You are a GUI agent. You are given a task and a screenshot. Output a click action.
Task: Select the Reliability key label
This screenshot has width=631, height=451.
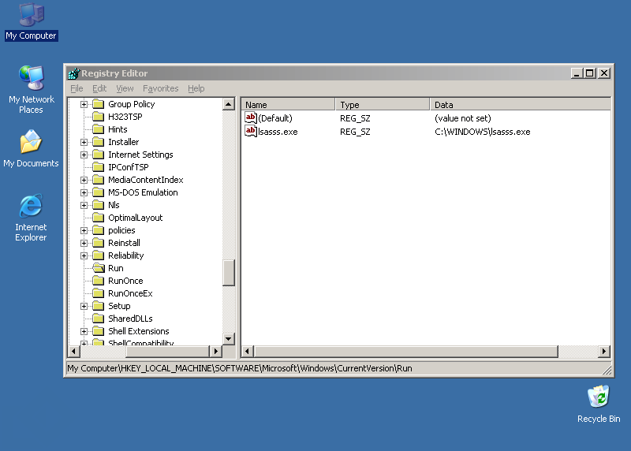click(126, 255)
